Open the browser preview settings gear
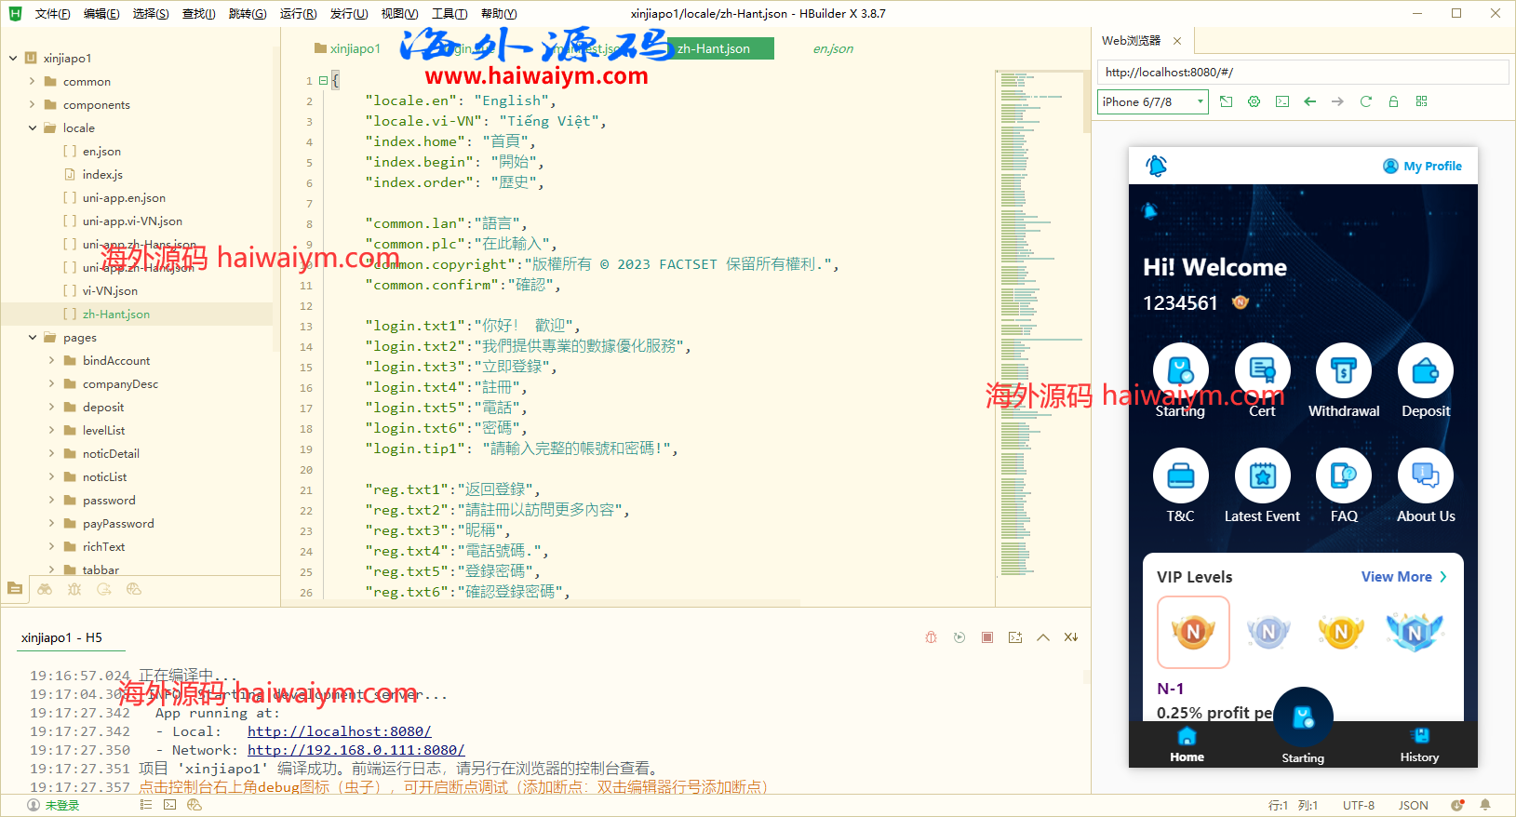This screenshot has width=1516, height=817. 1254,101
